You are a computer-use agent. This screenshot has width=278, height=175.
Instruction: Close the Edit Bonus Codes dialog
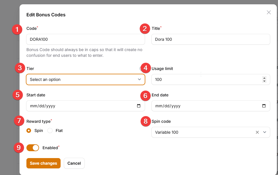(x=269, y=12)
